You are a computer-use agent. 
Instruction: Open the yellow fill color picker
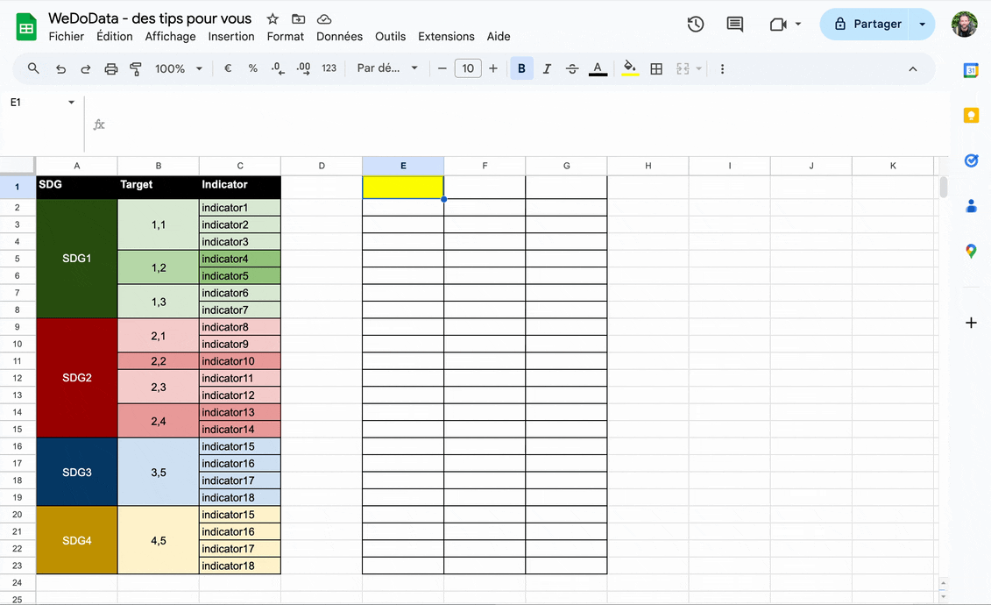pos(629,68)
